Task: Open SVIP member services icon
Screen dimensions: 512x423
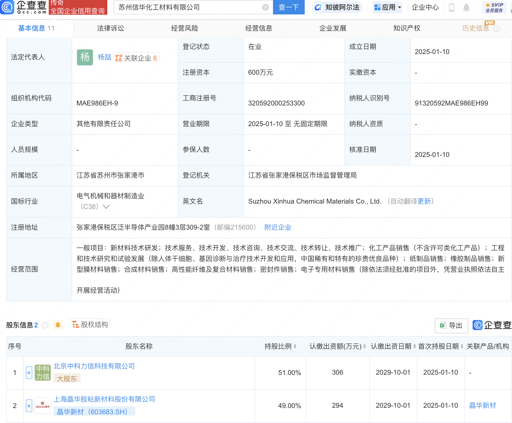Action: 494,8
